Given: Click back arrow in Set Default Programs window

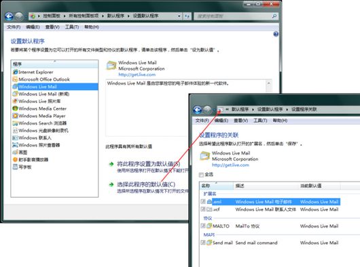Looking at the screenshot, I should tap(10, 16).
